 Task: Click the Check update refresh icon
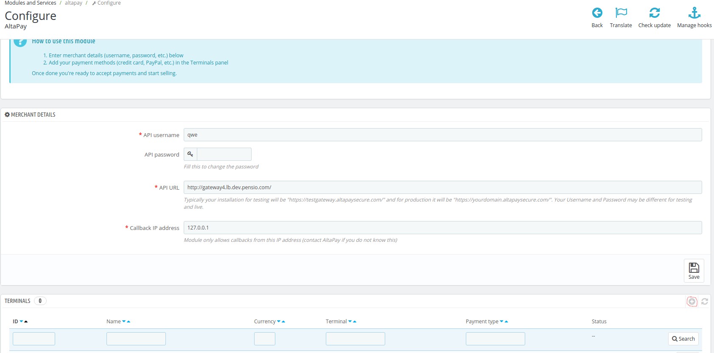pyautogui.click(x=655, y=13)
